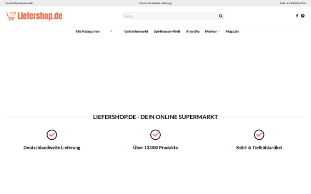311x194 pixels.
Task: Open the Spirituosen-Welt menu item
Action: click(x=167, y=31)
